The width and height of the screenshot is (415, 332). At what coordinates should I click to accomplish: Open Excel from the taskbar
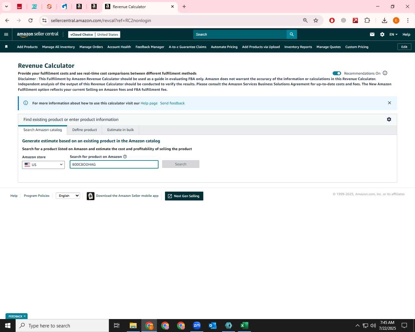point(244,326)
